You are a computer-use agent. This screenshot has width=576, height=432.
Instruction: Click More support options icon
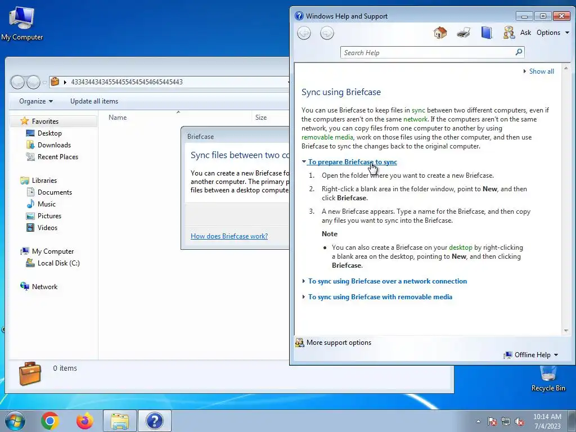click(300, 343)
